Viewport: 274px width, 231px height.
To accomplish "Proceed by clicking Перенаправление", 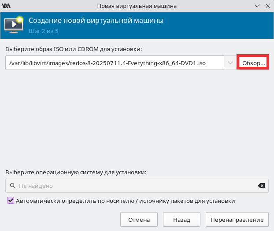I will (x=237, y=220).
